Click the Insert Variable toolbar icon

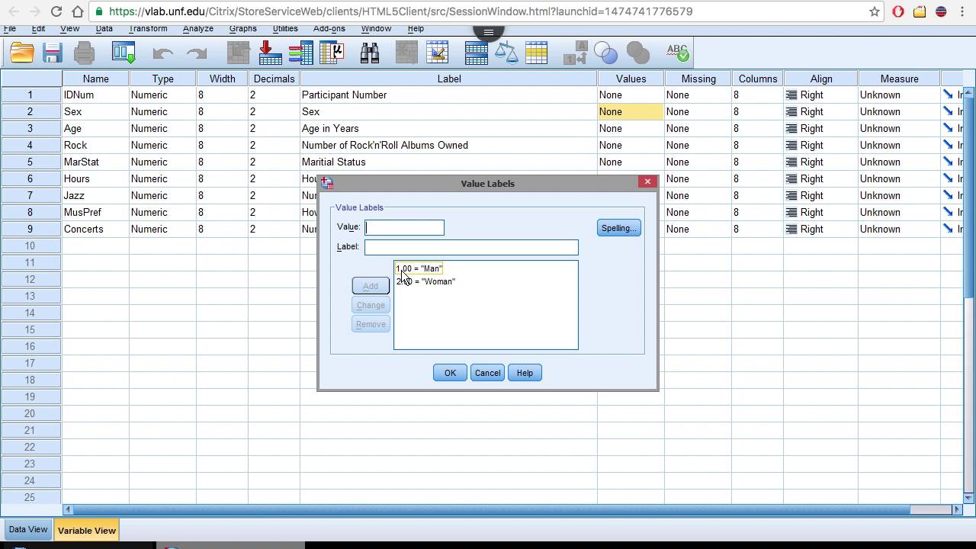(438, 53)
